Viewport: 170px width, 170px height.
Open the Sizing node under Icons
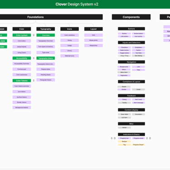[x=69, y=40]
